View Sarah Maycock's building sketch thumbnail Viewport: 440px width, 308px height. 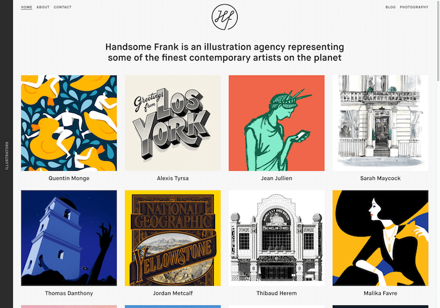[x=380, y=123]
